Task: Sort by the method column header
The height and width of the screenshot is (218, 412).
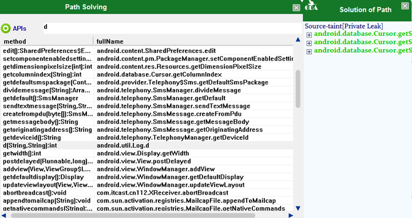Action: [47, 42]
